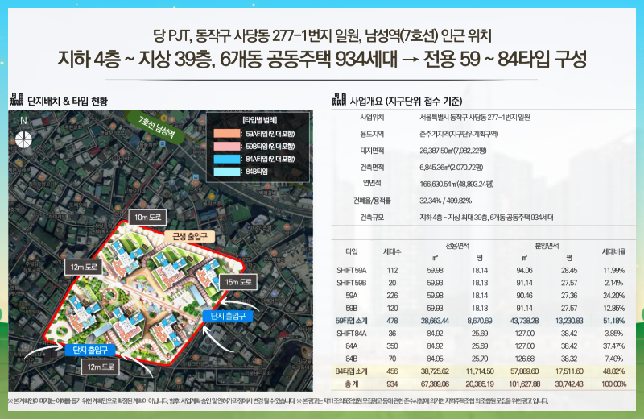644x419 pixels.
Task: Click the 24.20% ratio for 59A
Action: pos(614,296)
